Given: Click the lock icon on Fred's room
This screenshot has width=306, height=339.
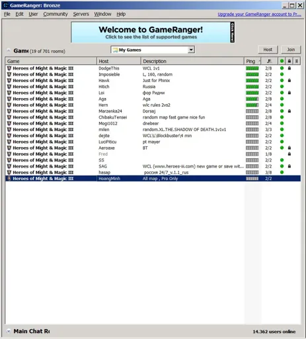Looking at the screenshot, I should point(289,154).
